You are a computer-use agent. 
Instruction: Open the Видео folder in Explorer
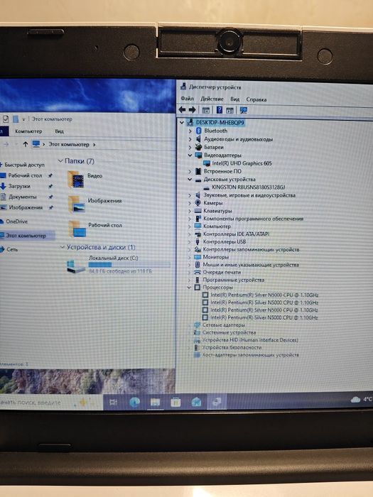85,179
